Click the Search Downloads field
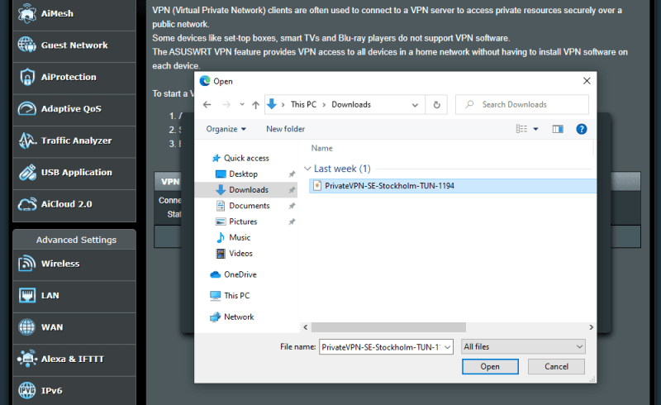The height and width of the screenshot is (405, 661). coord(522,105)
